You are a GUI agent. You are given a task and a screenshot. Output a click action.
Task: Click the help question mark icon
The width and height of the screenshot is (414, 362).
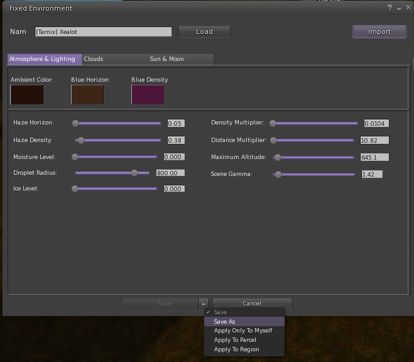point(389,8)
